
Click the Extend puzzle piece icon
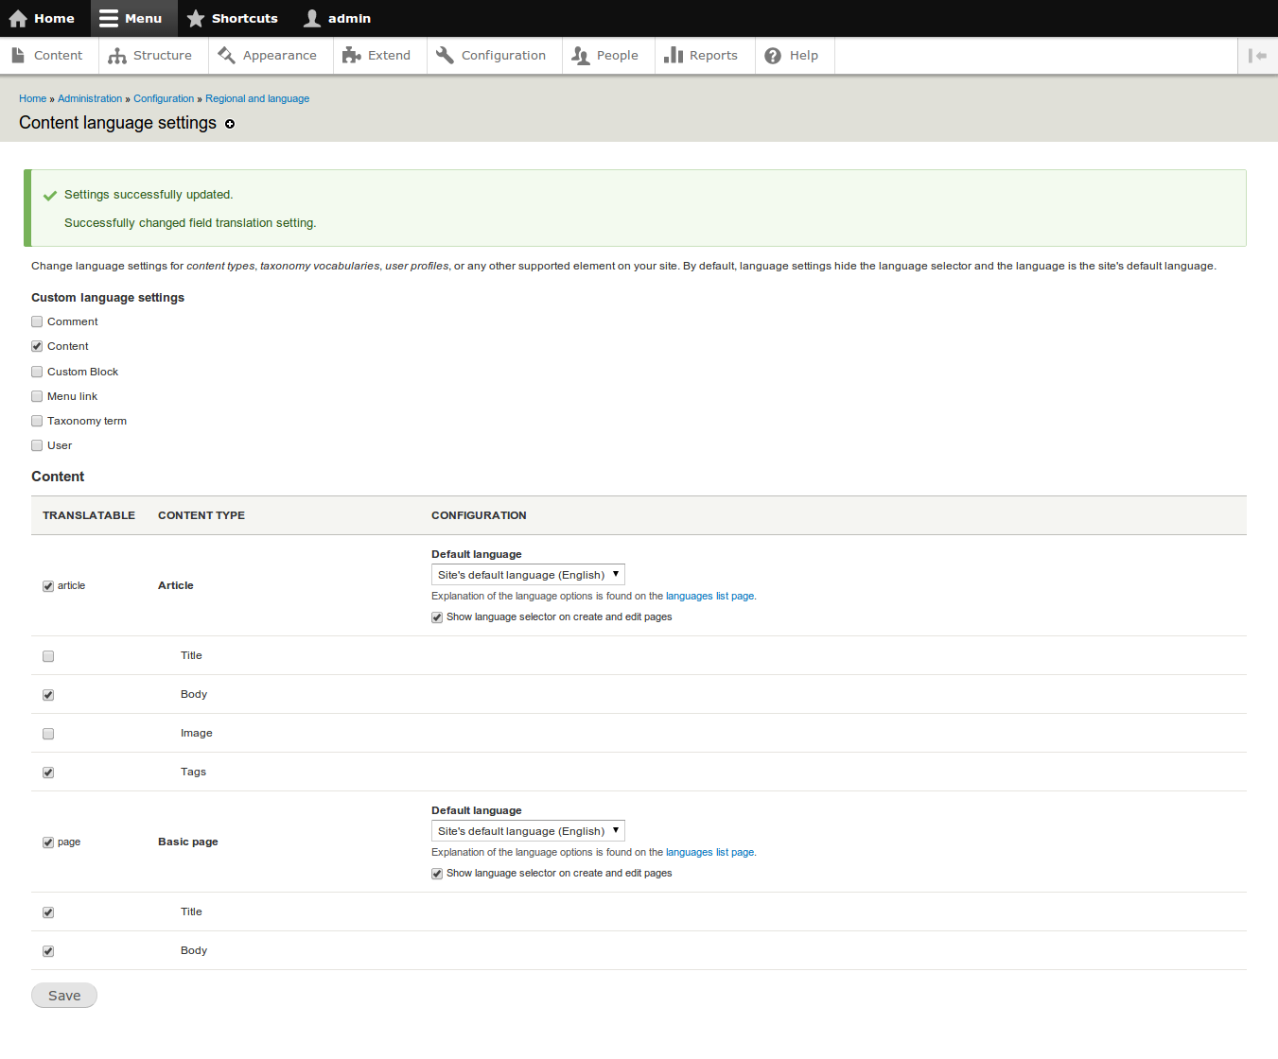[x=352, y=56]
